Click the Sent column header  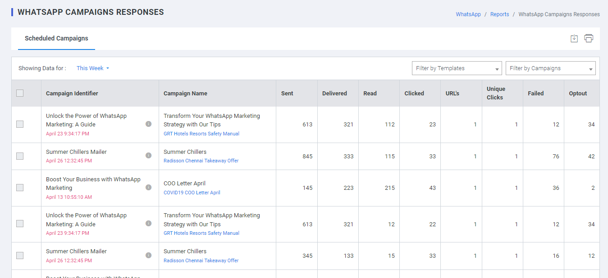[287, 94]
